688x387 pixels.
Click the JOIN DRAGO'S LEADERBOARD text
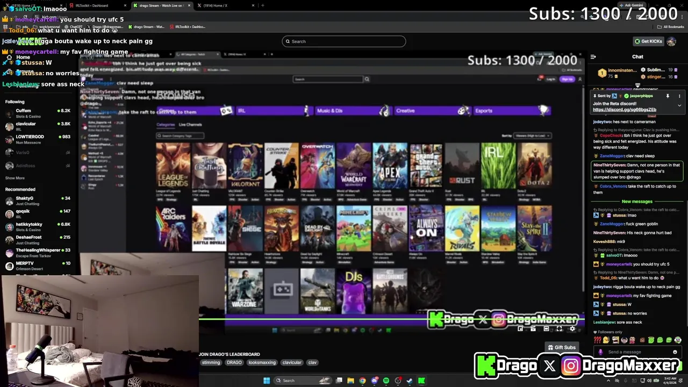pos(230,354)
